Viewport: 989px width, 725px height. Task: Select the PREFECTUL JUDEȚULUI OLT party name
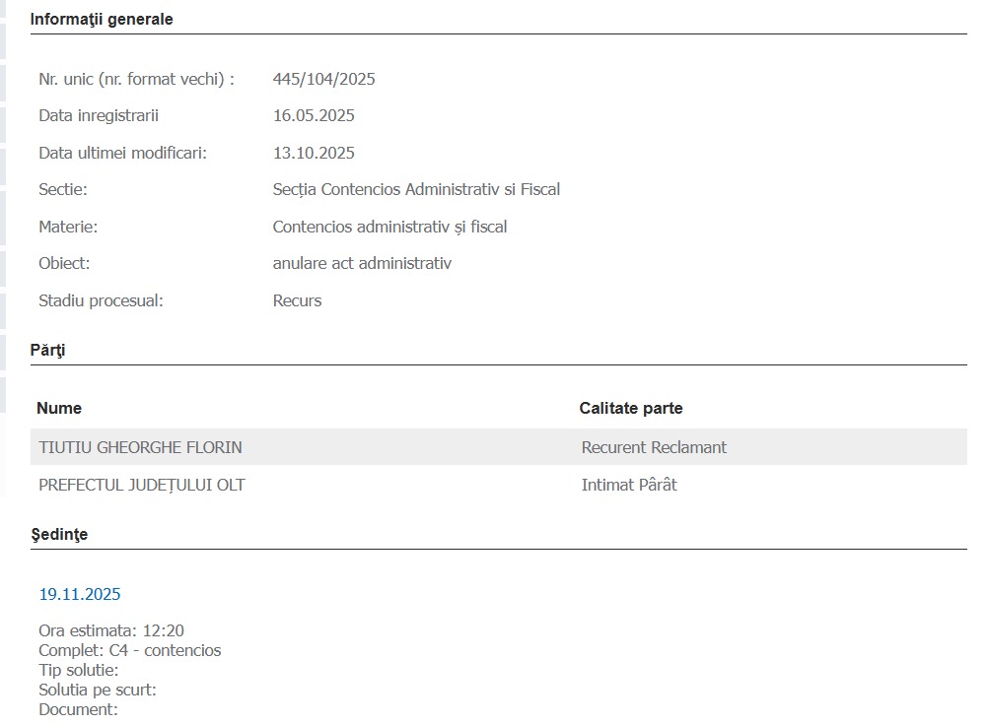[x=142, y=485]
